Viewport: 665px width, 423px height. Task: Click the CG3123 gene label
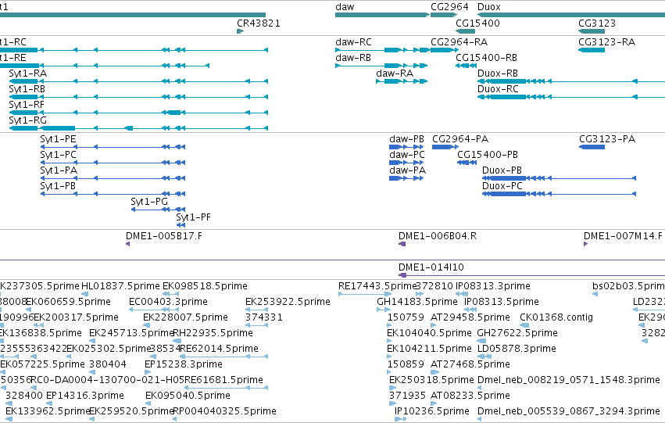point(597,23)
